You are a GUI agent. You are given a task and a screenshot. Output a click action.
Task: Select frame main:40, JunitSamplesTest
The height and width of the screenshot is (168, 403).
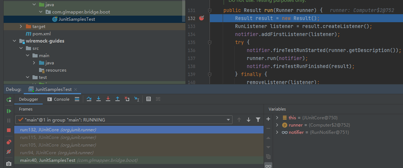(x=139, y=160)
